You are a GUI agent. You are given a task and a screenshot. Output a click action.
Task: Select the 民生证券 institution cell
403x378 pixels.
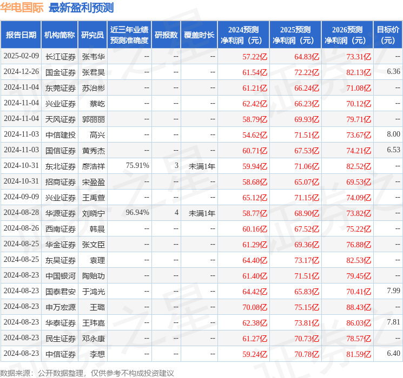(x=61, y=339)
